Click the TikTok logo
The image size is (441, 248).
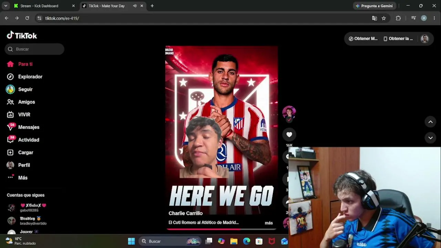point(22,35)
